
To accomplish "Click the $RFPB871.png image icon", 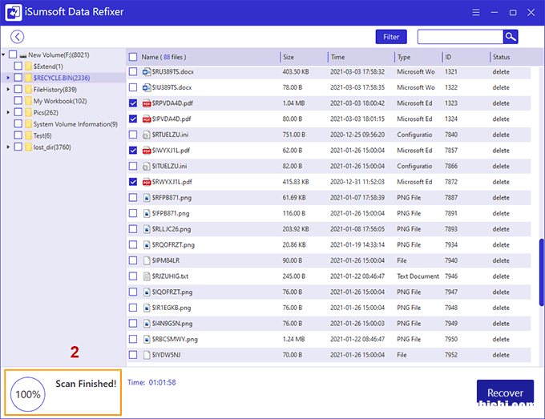I will pyautogui.click(x=147, y=197).
